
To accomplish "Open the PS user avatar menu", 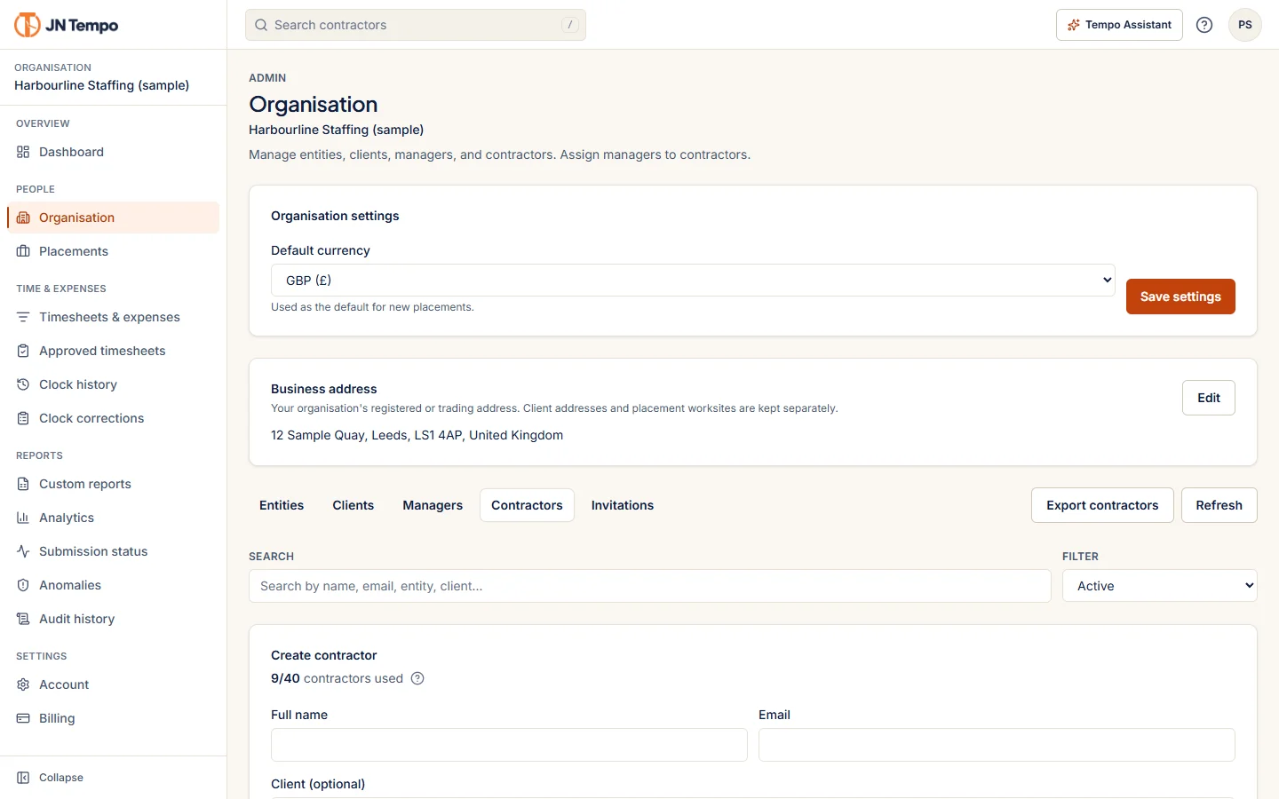I will point(1245,25).
